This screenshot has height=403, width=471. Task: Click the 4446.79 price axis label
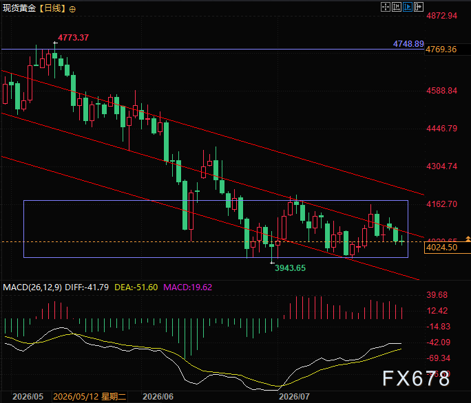442,129
